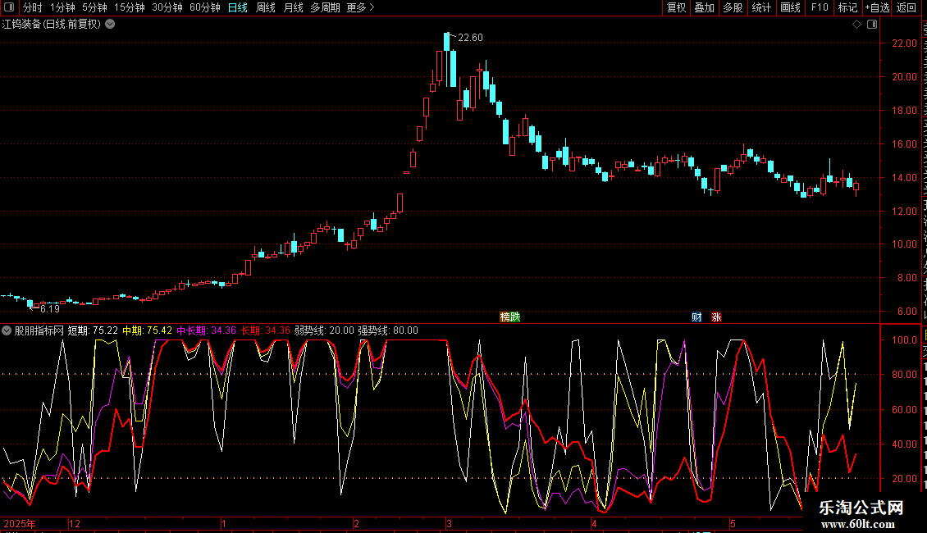This screenshot has height=533, width=927.
Task: Click the 叠加 overlay button
Action: point(704,7)
